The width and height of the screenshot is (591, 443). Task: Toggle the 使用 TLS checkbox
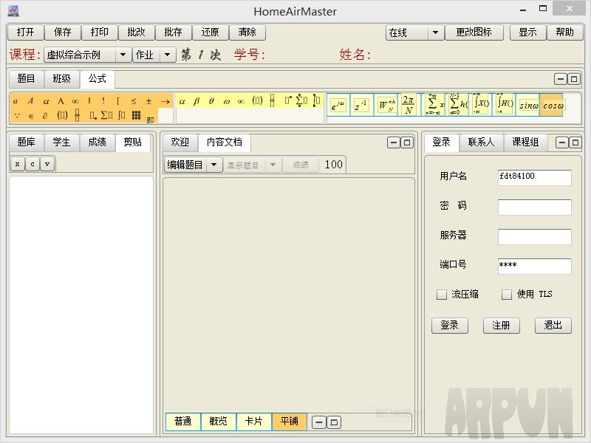[507, 295]
